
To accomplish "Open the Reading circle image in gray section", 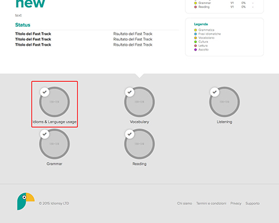I will pyautogui.click(x=139, y=144).
